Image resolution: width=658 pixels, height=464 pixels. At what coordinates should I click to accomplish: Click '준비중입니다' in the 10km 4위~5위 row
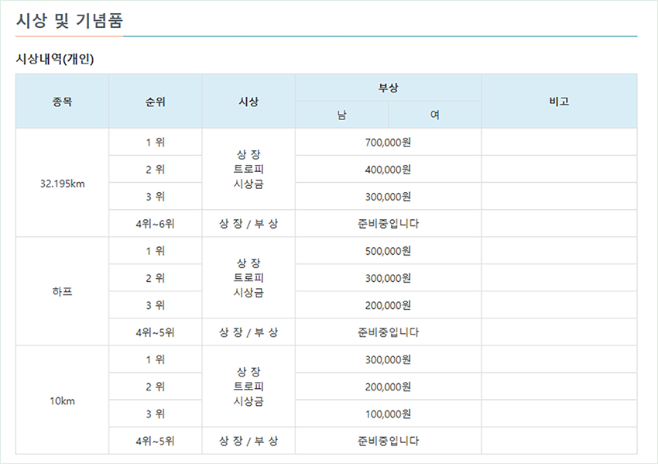(388, 441)
